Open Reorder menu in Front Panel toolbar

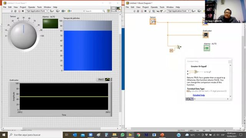[x=69, y=11]
